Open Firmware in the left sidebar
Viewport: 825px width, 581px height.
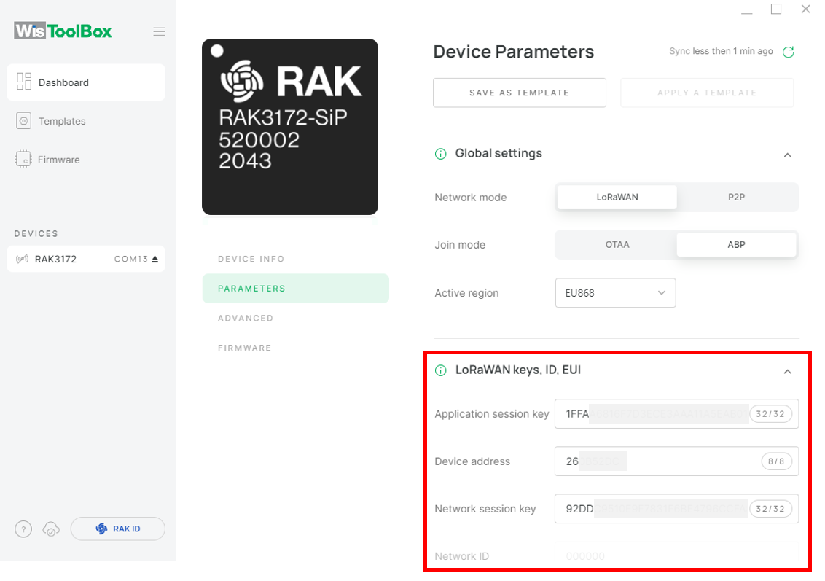tap(48, 160)
